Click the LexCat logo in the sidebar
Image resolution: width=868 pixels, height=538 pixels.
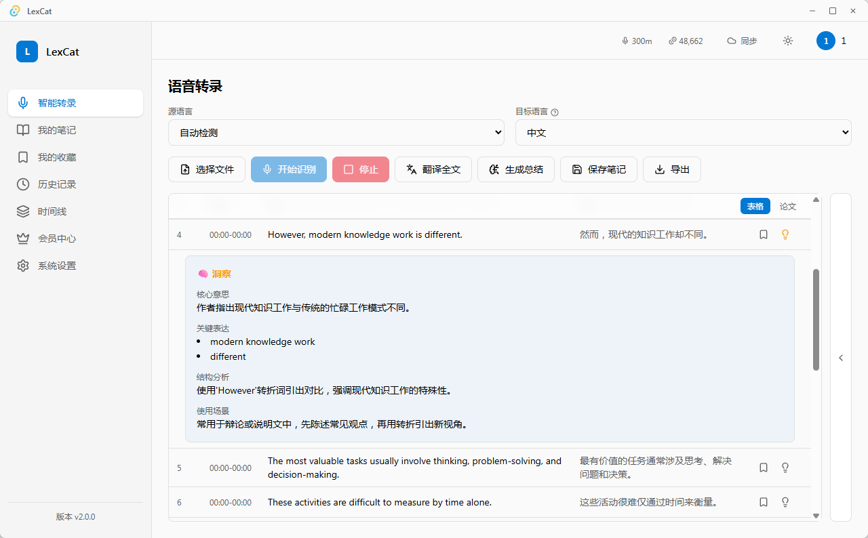point(27,51)
